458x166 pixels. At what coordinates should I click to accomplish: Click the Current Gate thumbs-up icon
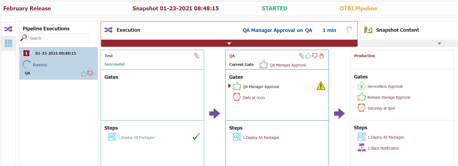click(264, 65)
